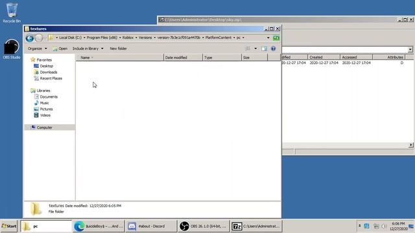The image size is (415, 233).
Task: Expand the dropdown arrow after pc breadcrumb
Action: (x=243, y=38)
